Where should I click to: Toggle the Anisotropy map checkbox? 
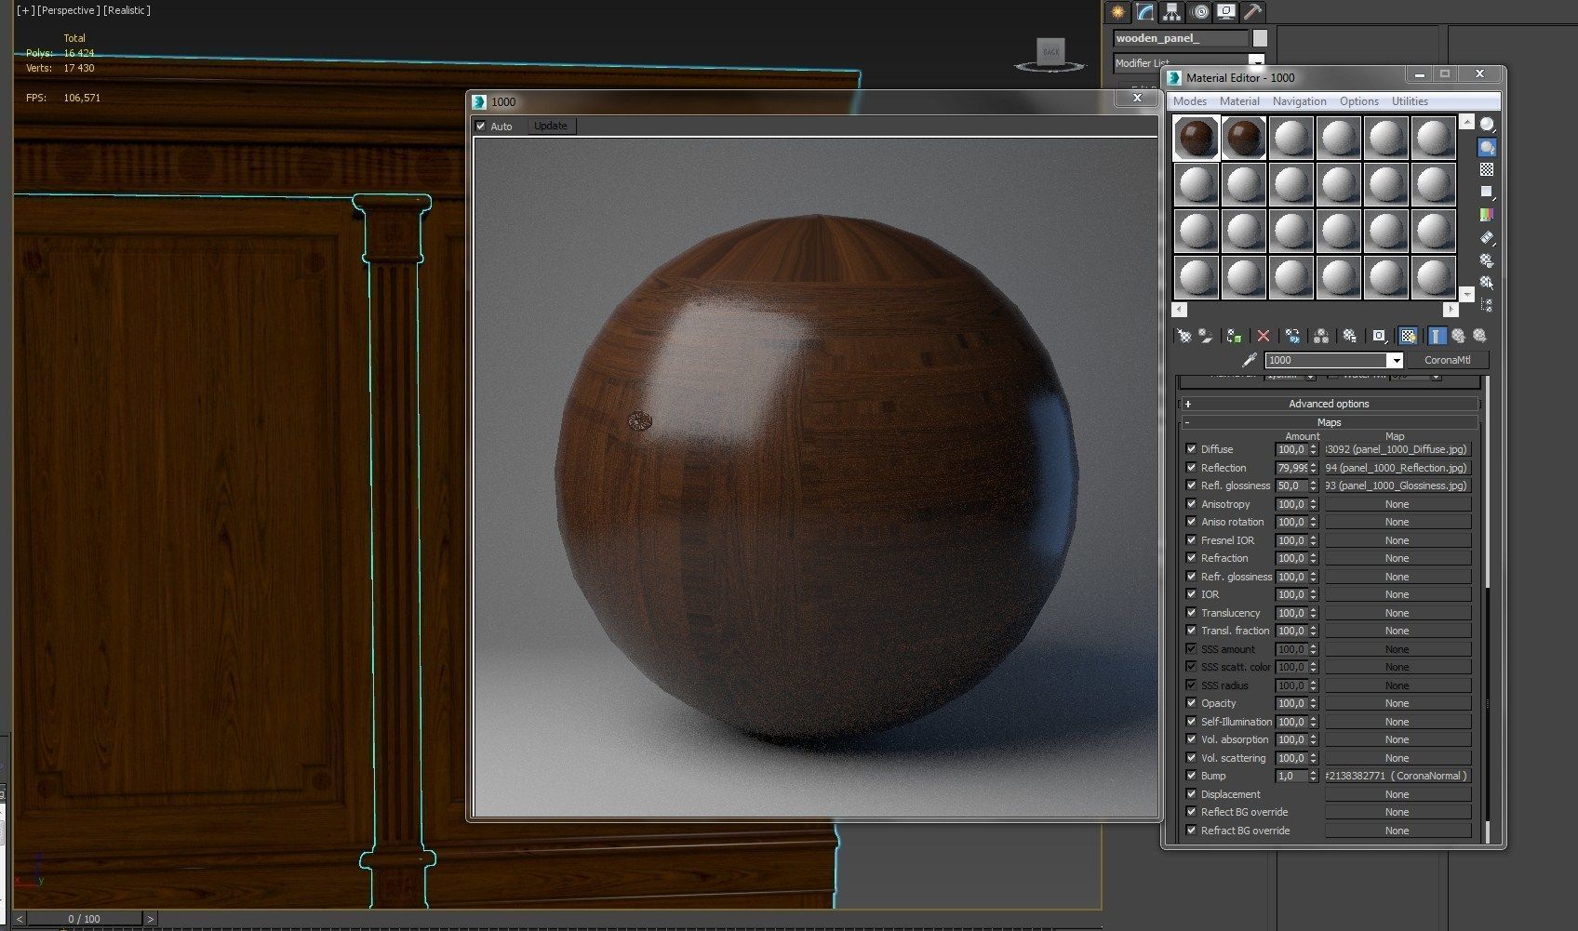[x=1191, y=504]
